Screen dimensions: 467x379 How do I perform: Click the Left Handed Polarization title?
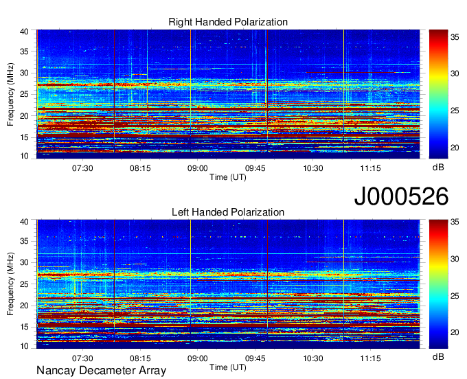click(x=228, y=212)
